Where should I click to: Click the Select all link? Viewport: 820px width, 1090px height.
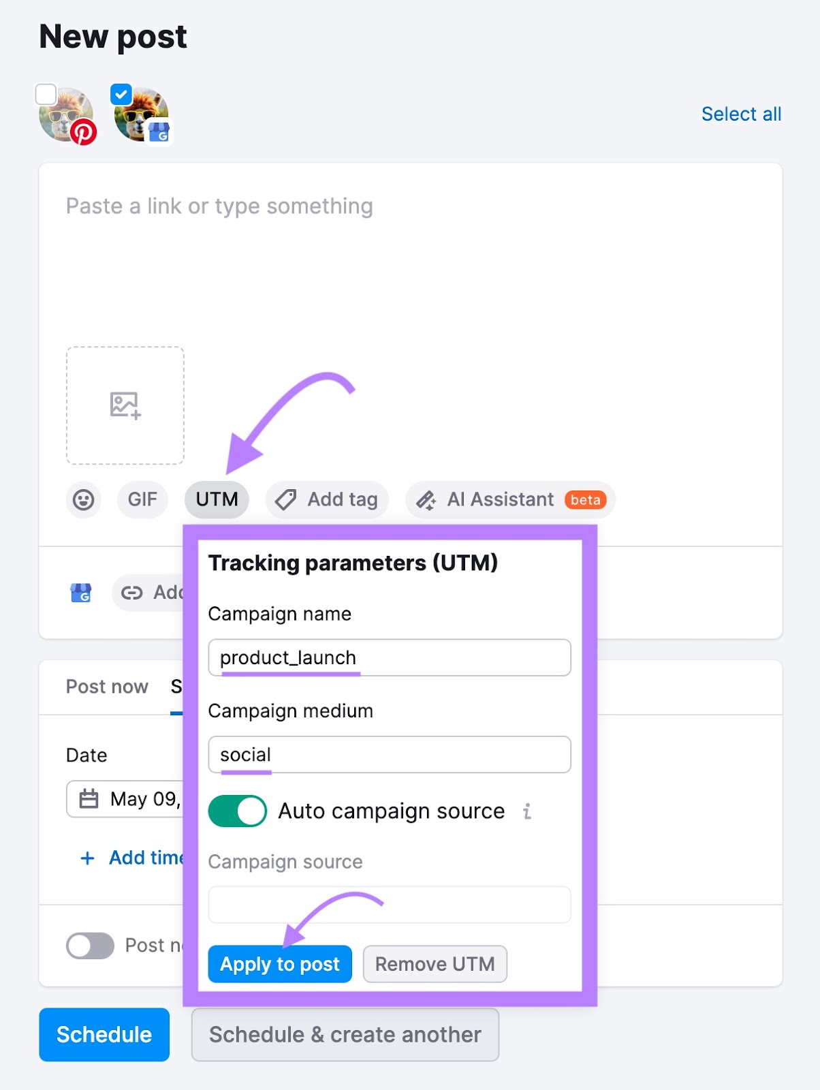(x=741, y=114)
